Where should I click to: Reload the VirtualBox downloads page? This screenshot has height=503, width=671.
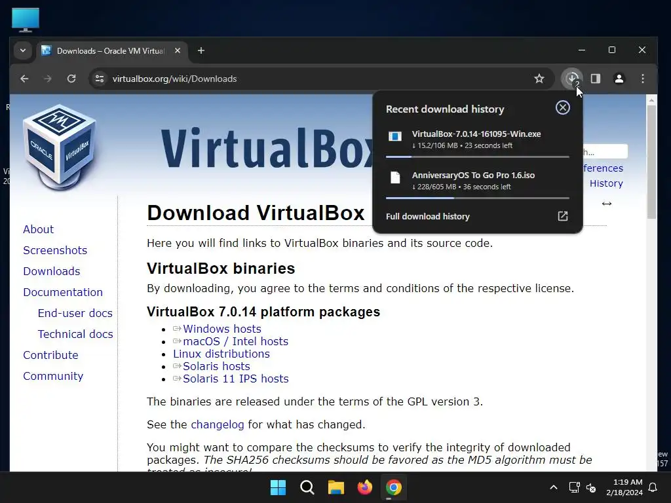(71, 79)
